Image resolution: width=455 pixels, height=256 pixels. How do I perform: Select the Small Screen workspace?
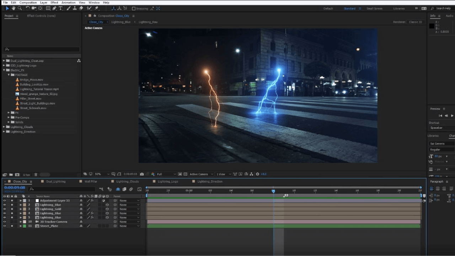tap(375, 9)
